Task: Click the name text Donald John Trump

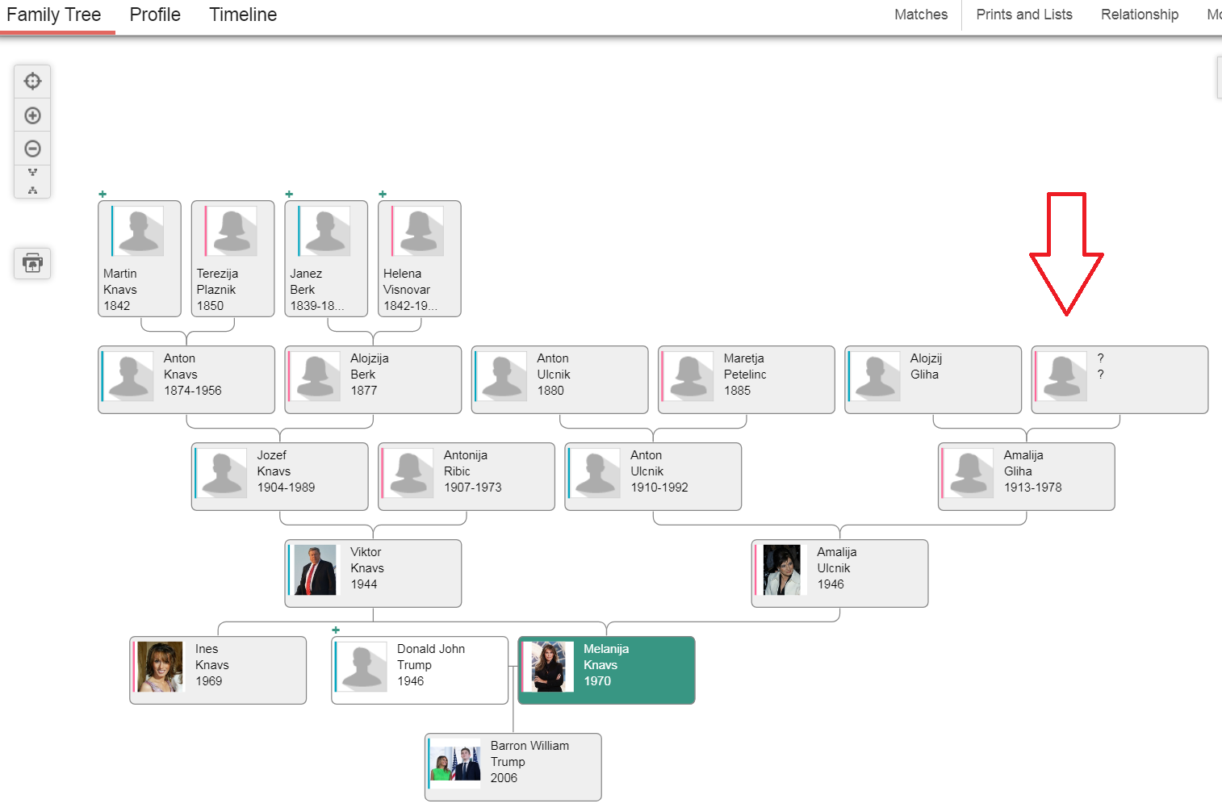Action: click(x=430, y=657)
